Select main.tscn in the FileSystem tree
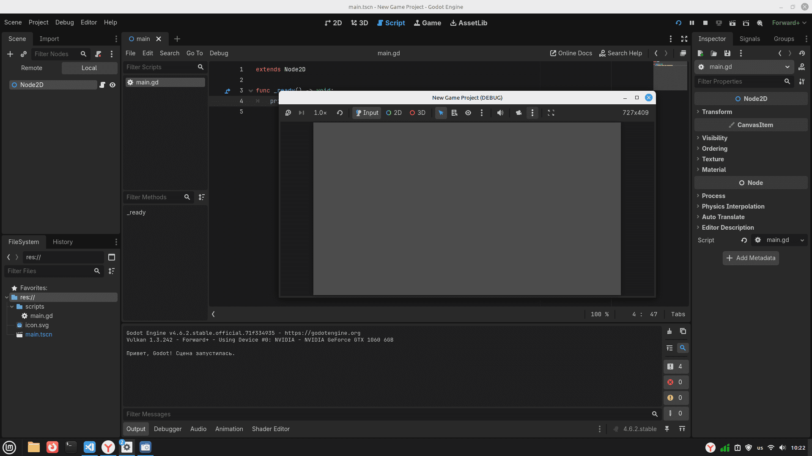The height and width of the screenshot is (456, 812). pos(38,334)
